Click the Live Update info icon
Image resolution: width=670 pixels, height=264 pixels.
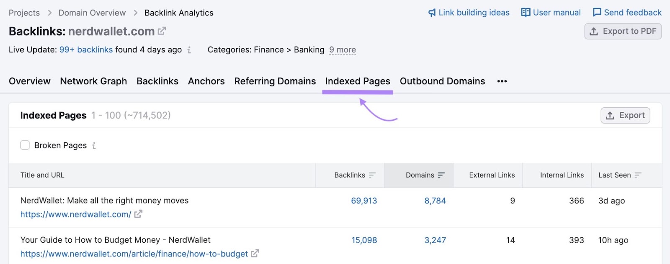(189, 50)
